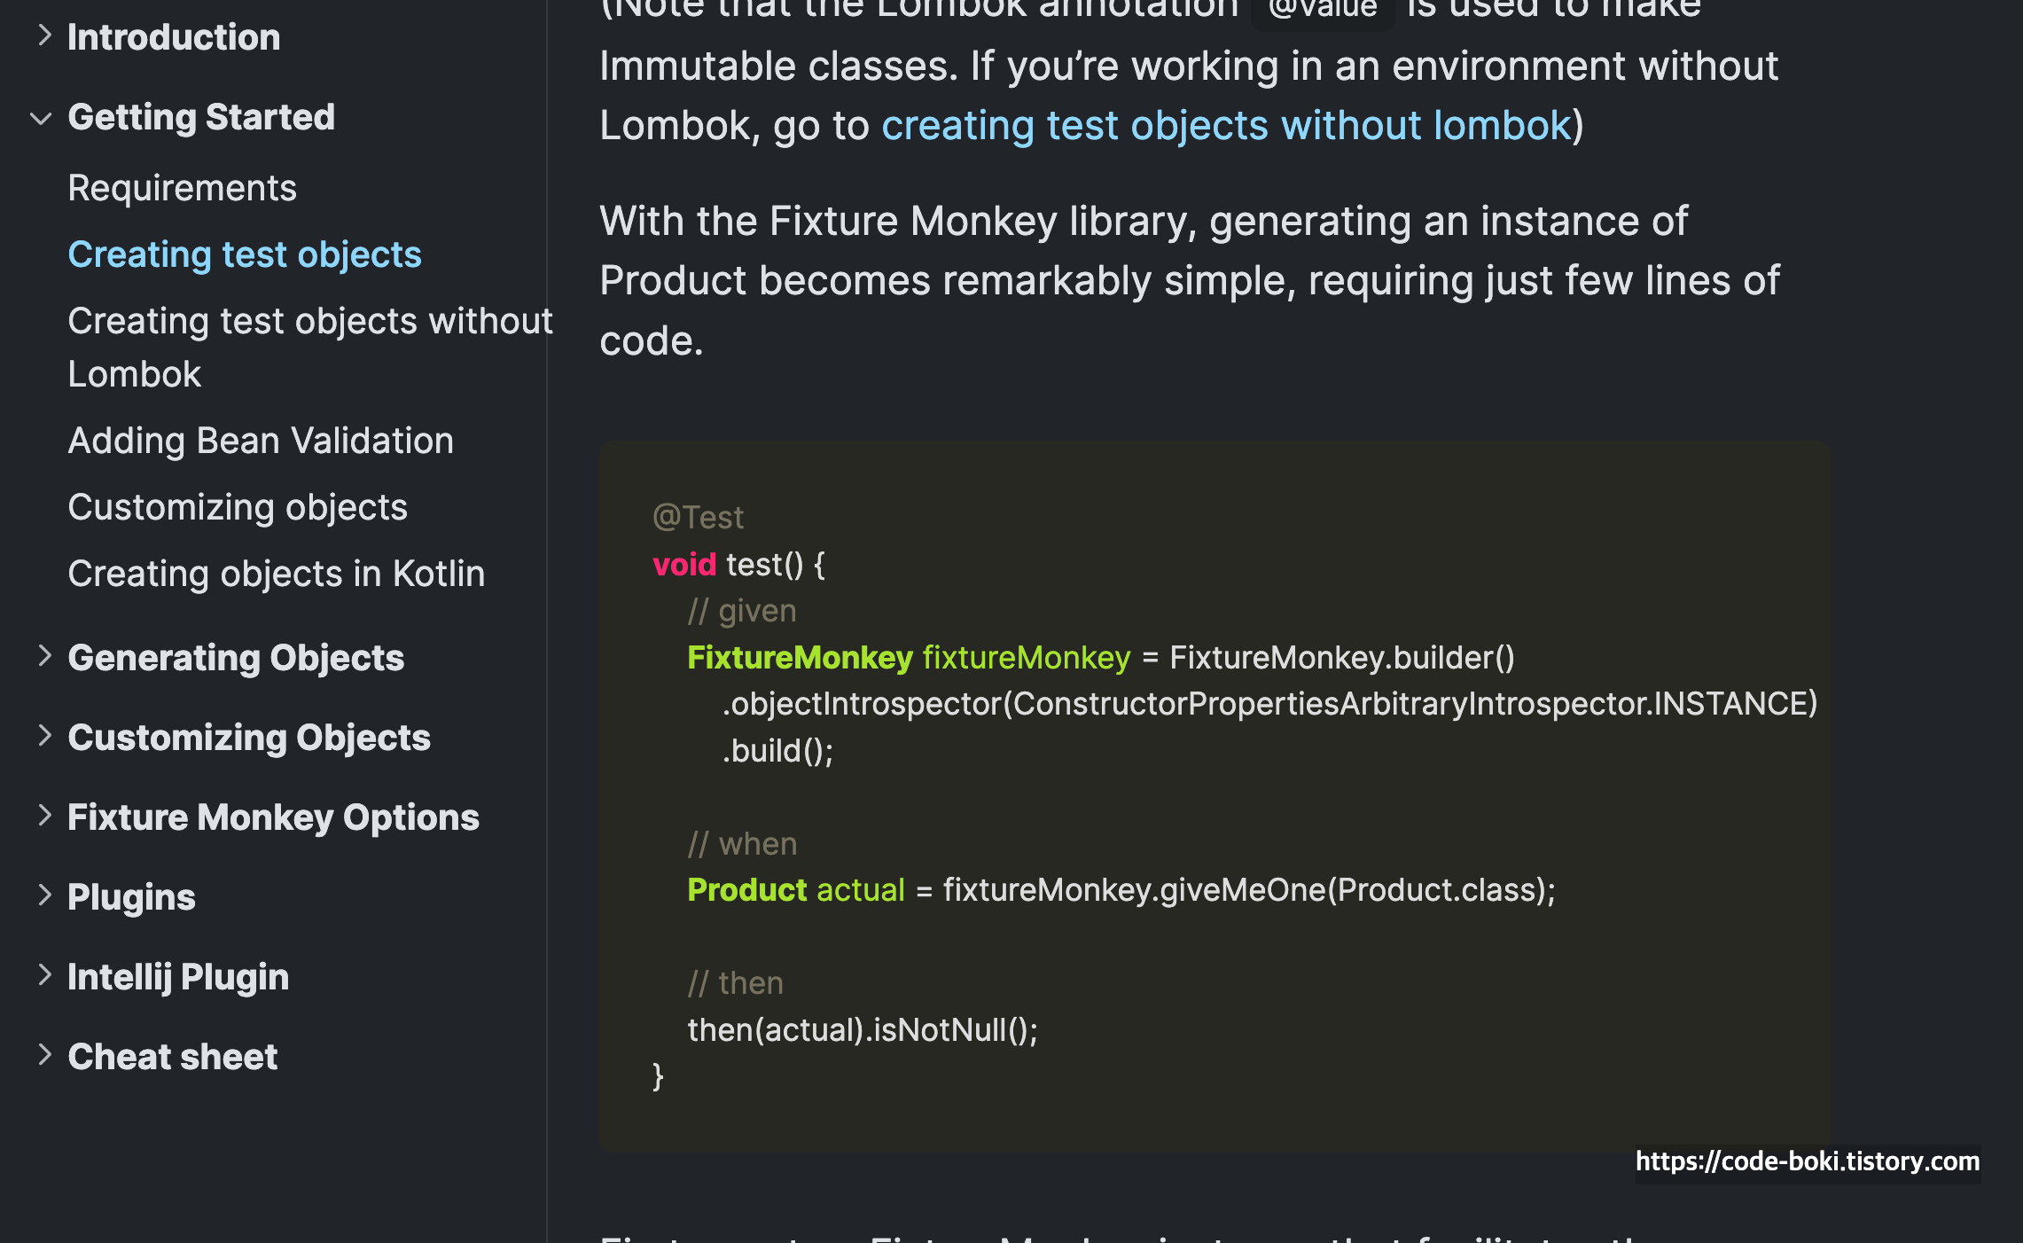Screen dimensions: 2023x1243
Task: Collapse the Getting Started section chevron
Action: click(x=41, y=118)
